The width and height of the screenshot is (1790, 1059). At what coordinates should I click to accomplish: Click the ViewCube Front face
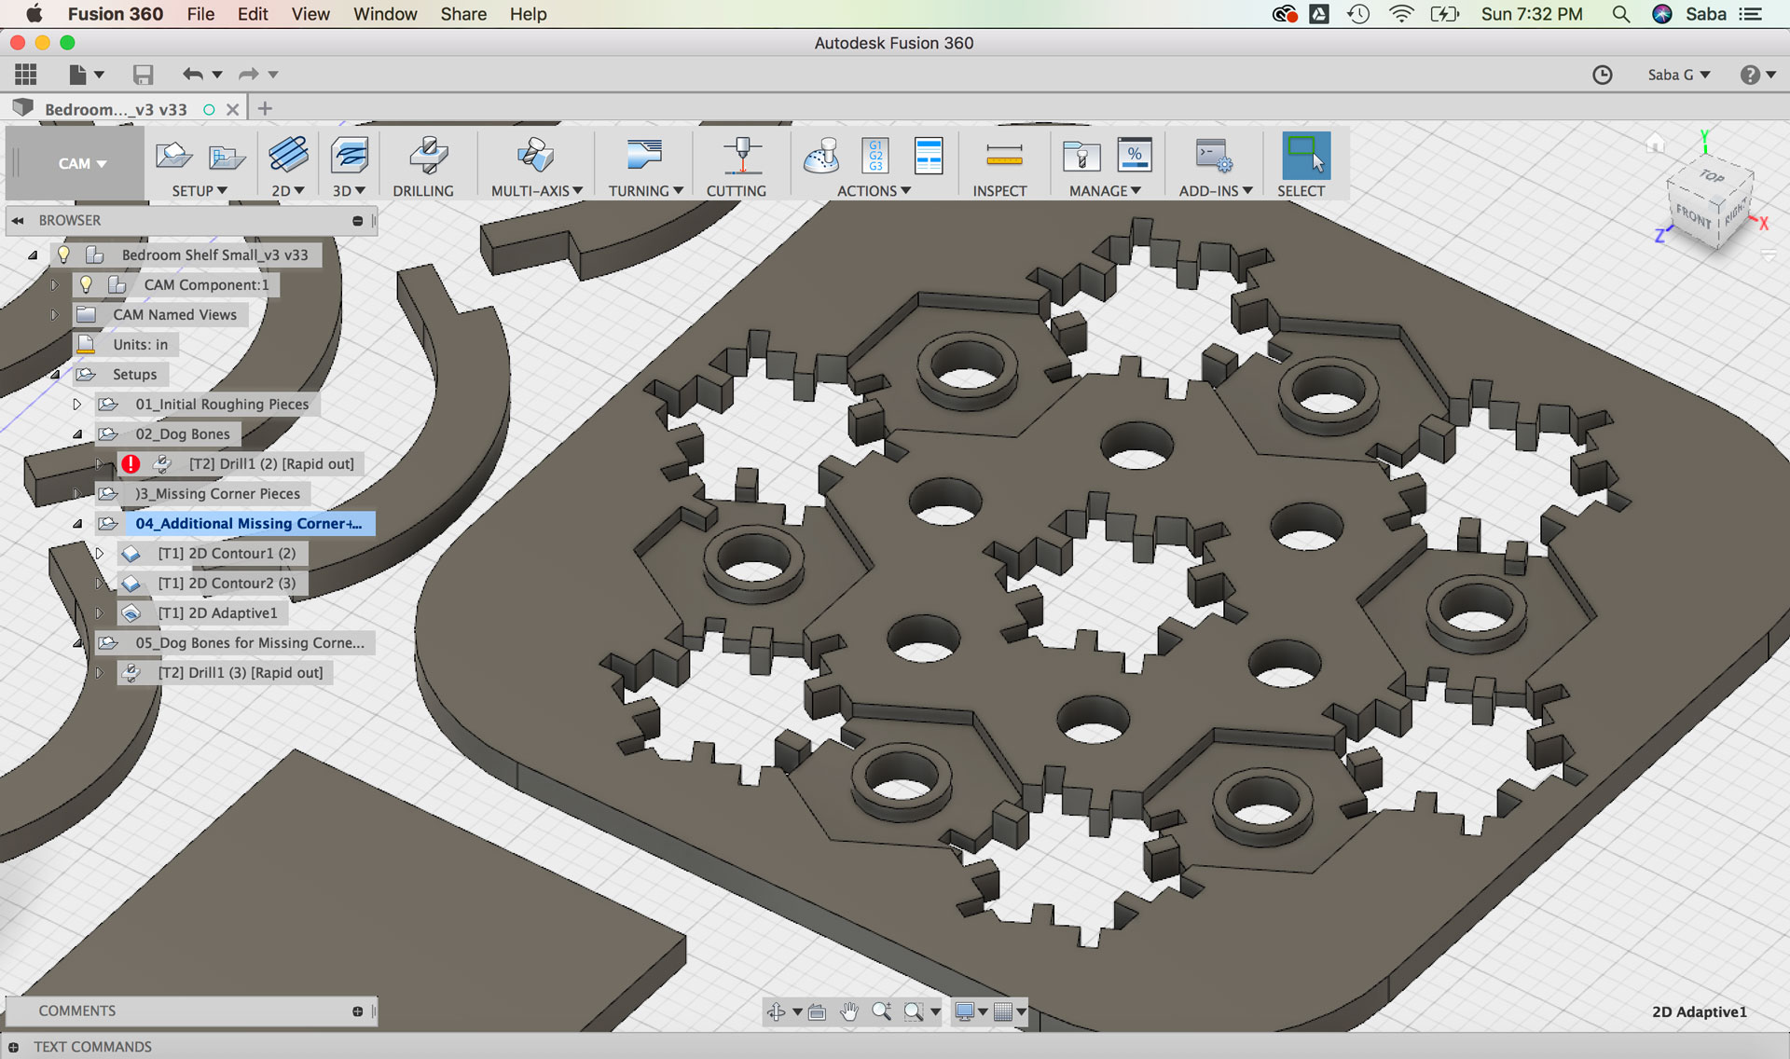pos(1692,217)
